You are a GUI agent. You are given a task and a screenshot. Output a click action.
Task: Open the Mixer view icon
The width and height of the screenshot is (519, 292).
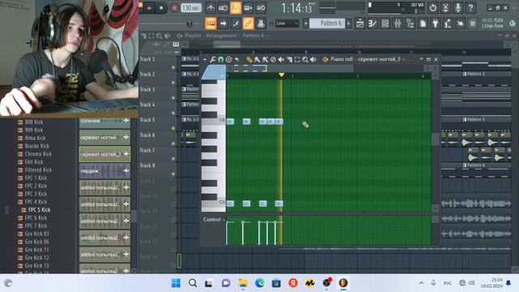(398, 24)
